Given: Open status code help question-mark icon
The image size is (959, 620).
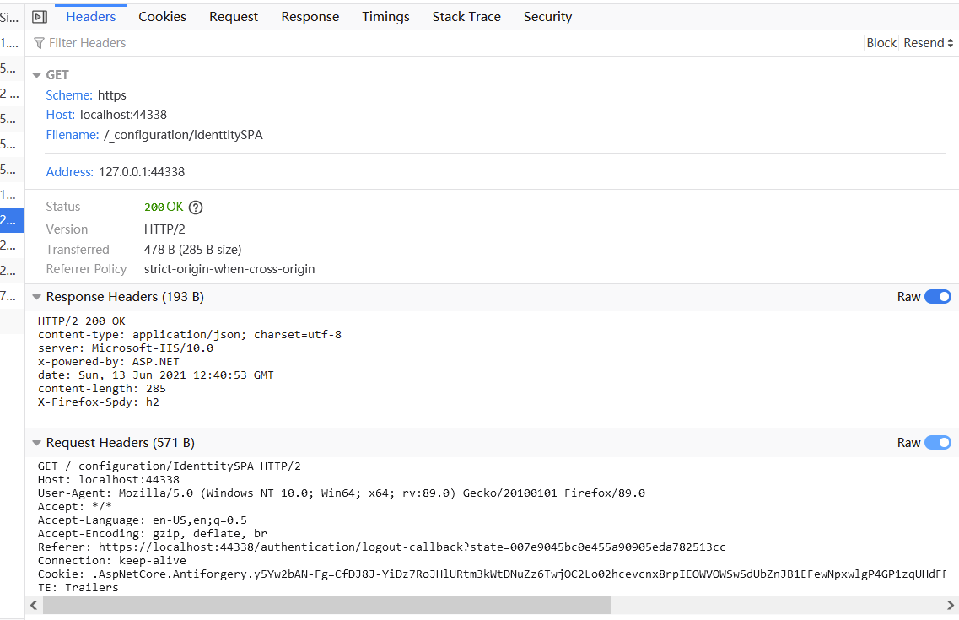Looking at the screenshot, I should [196, 208].
